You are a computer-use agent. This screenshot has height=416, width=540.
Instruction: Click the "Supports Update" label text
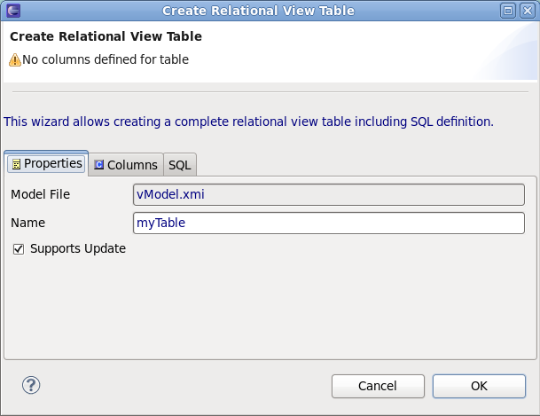[78, 249]
